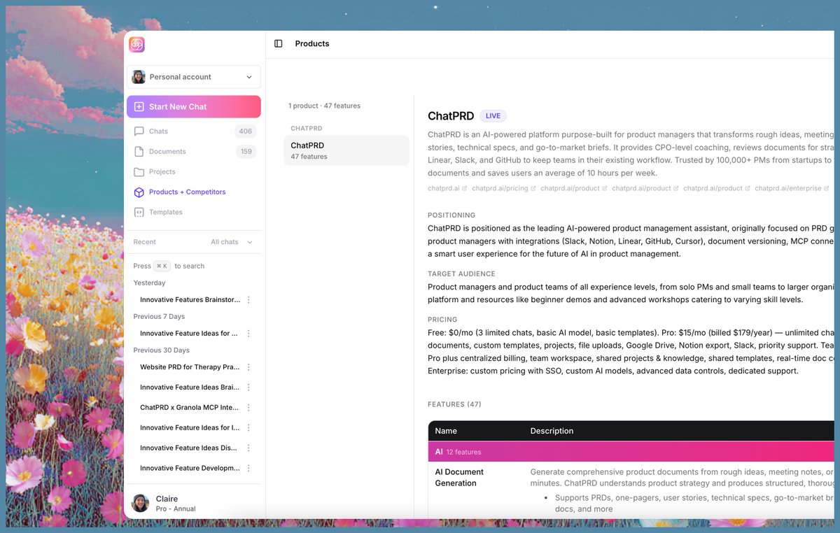Click external-link icon after chatprd.ai/enterprise
Viewport: 840px width, 533px height.
click(827, 189)
